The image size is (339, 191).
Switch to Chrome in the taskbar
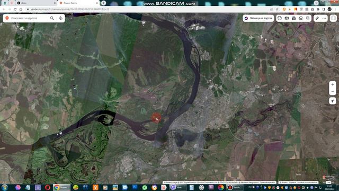(61, 187)
